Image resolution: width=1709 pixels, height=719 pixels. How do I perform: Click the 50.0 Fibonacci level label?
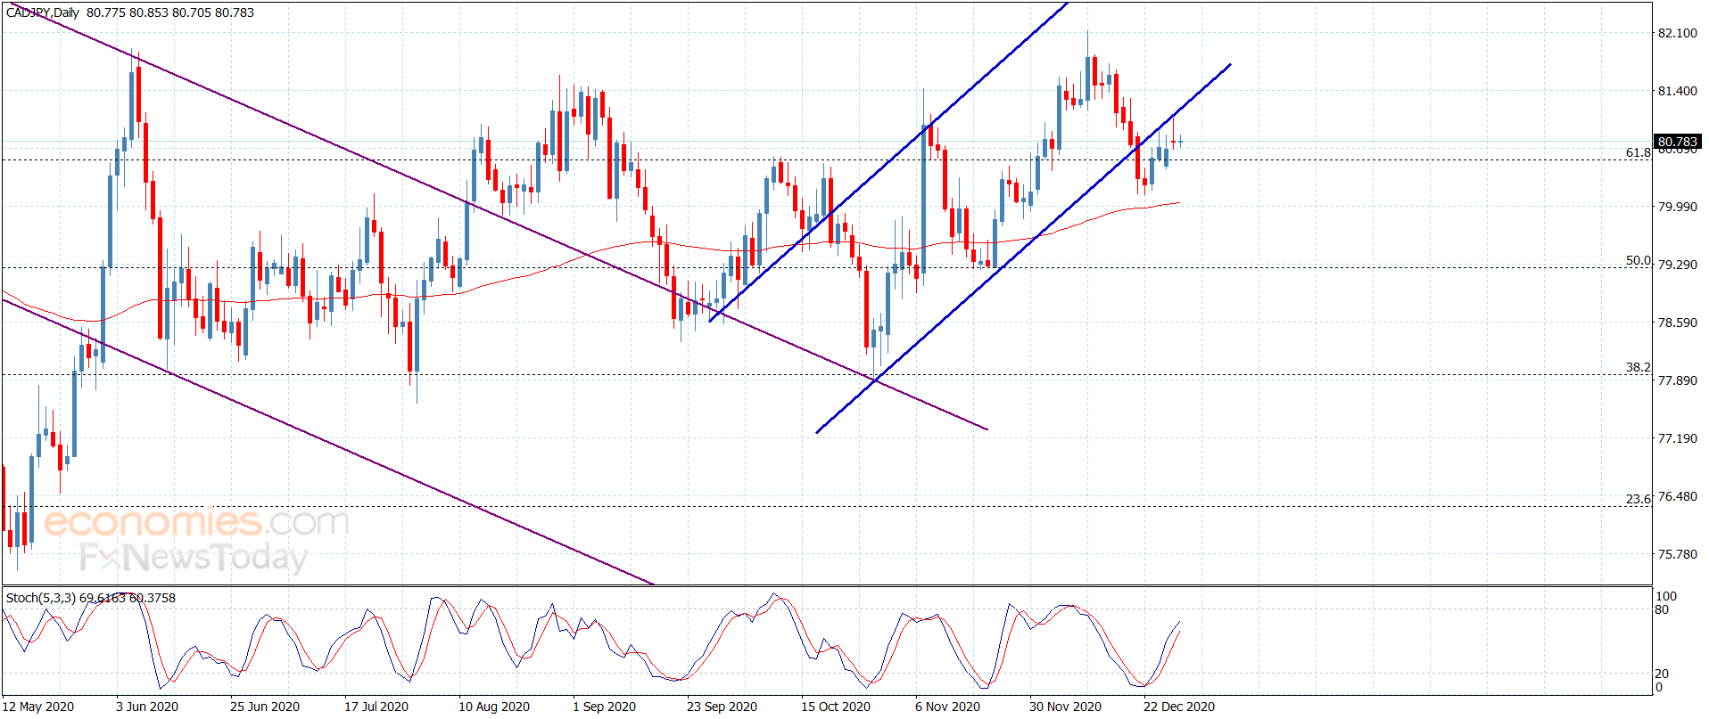click(x=1638, y=260)
